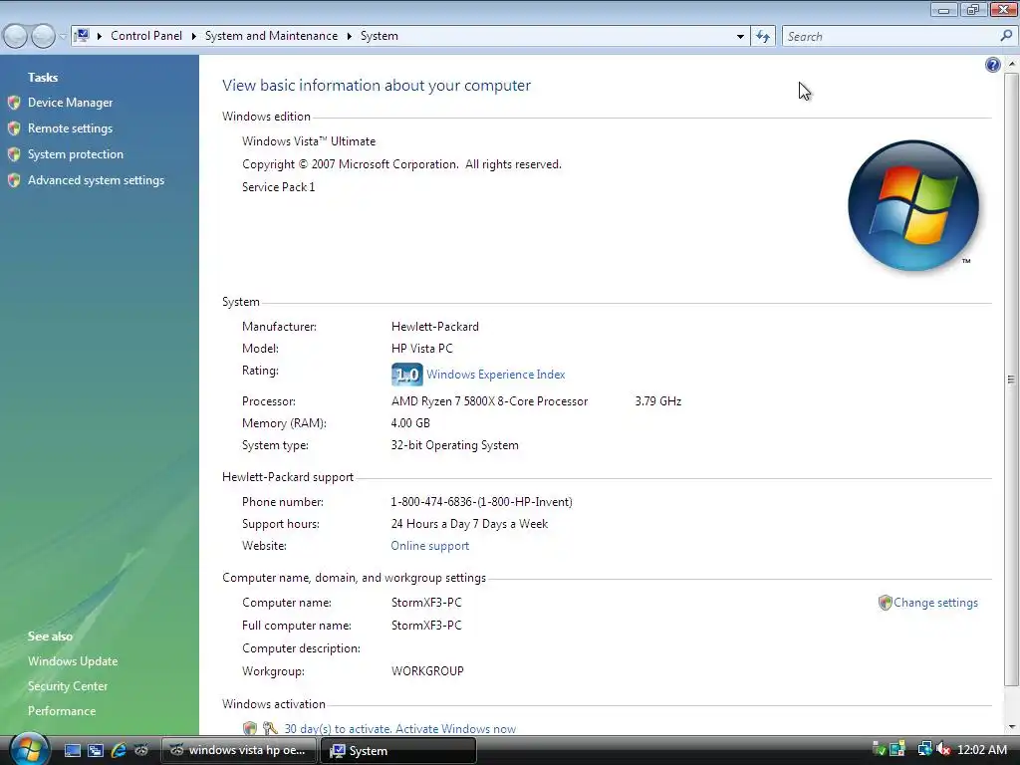Click the computer icon in address bar
The image size is (1020, 765).
click(x=82, y=36)
